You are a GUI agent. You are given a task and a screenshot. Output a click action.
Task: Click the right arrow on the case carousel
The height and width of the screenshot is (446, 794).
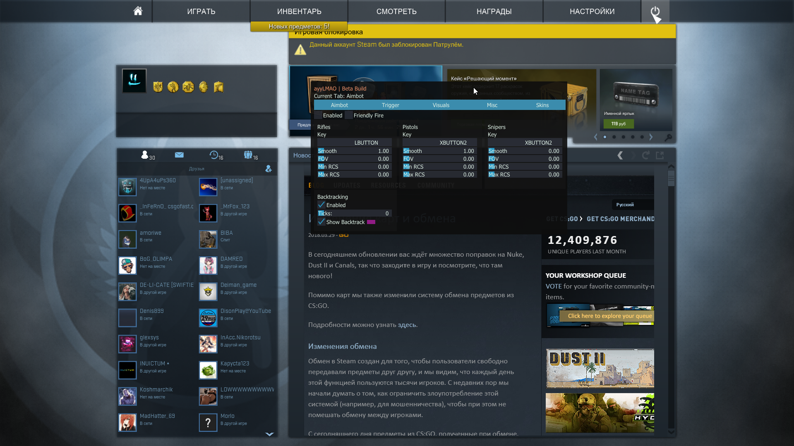(x=651, y=137)
